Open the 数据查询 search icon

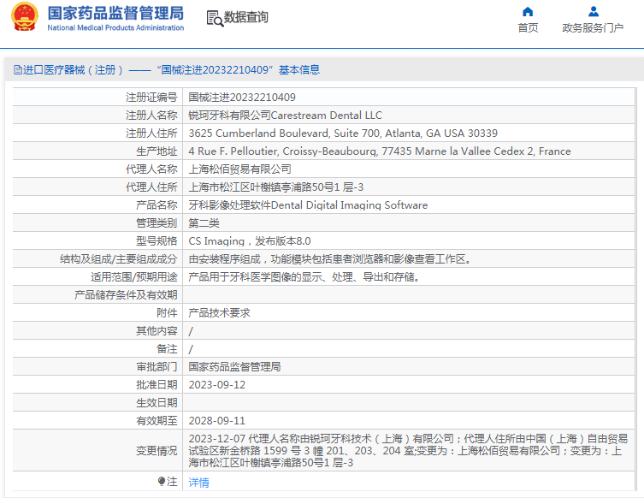point(215,19)
